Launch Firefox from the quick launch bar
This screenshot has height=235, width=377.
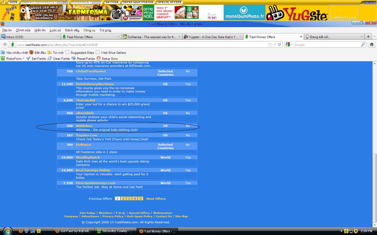pos(21,231)
